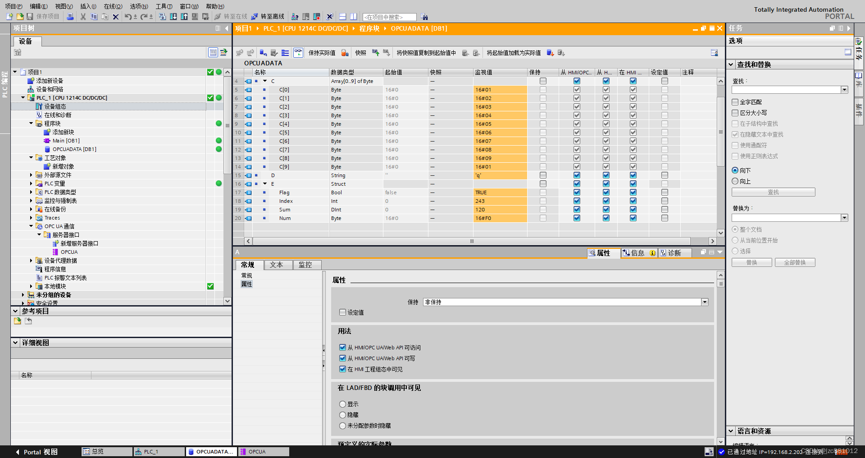The height and width of the screenshot is (458, 865).
Task: Select OPCUADATA [DB1] in project tree
Action: click(74, 149)
